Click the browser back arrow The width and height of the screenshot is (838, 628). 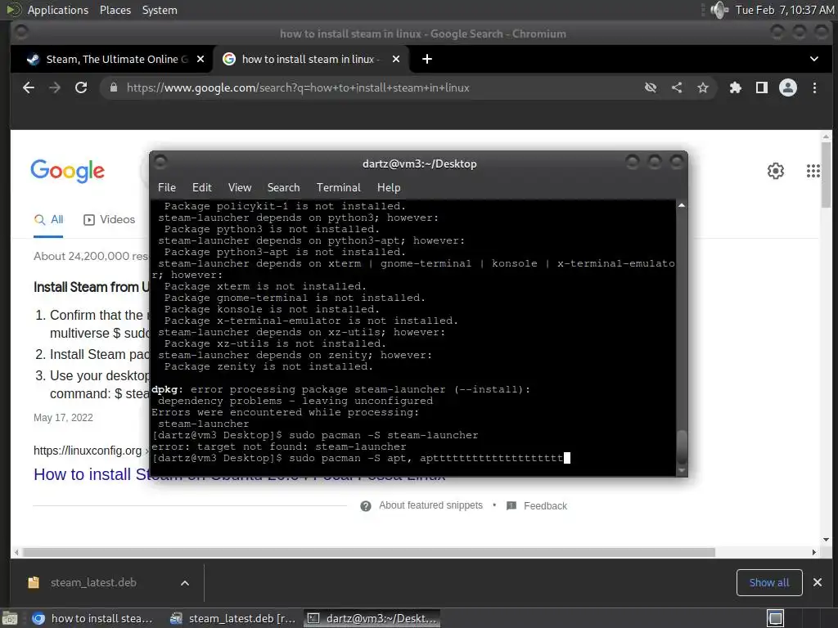pos(29,87)
